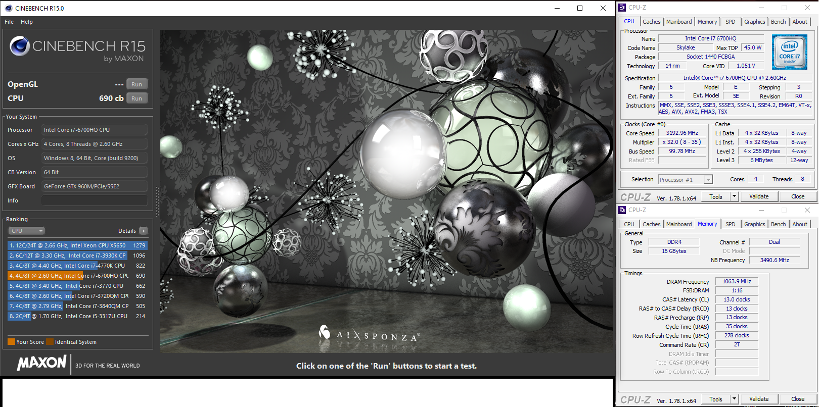
Task: Maximize the Cinebench window
Action: (580, 8)
